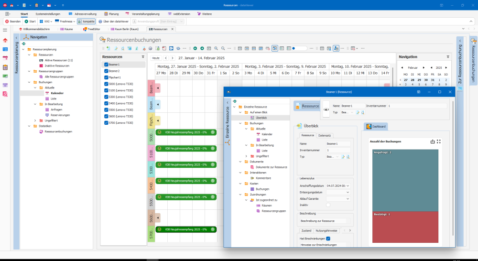
Task: Toggle the Inaktiv checkbox
Action: pos(328,205)
